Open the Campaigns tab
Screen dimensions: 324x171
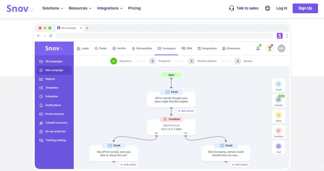166,48
